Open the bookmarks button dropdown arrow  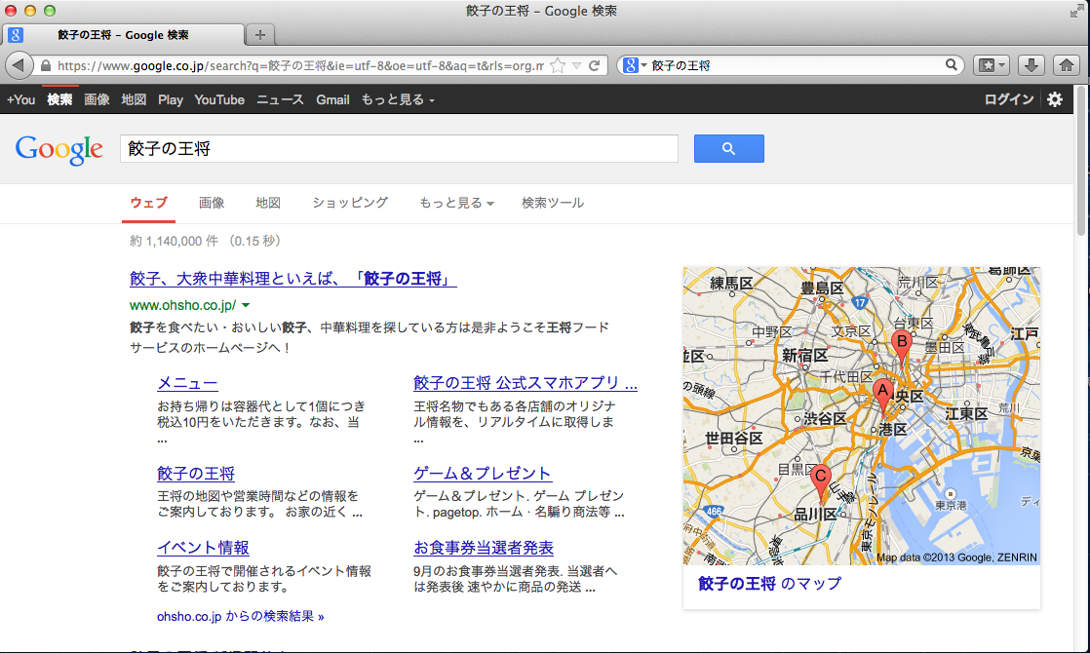click(1001, 65)
